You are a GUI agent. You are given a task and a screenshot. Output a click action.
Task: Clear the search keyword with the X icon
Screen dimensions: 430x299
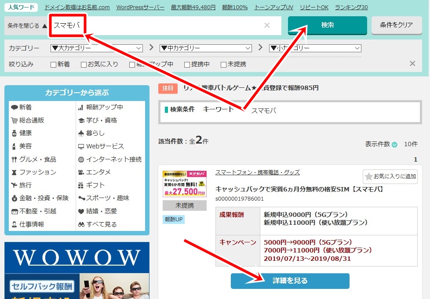click(x=267, y=25)
